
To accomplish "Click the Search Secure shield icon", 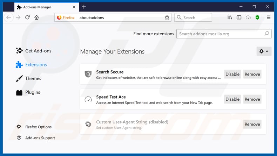I will tap(88, 74).
